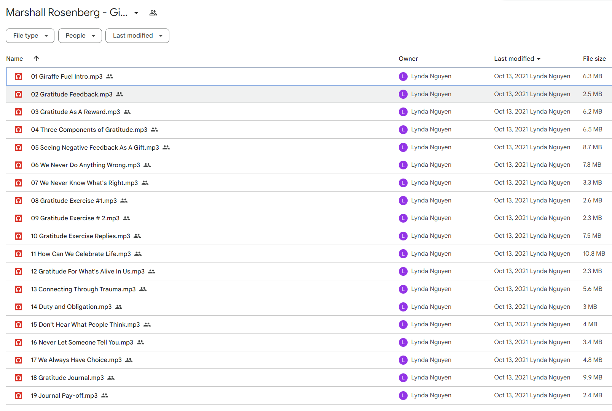Select file 04 Three Components of Gratitude.mp3
The width and height of the screenshot is (612, 411).
pos(309,130)
